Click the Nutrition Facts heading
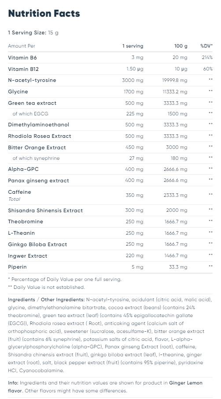Image resolution: width=221 pixels, height=399 pixels. coord(44,14)
